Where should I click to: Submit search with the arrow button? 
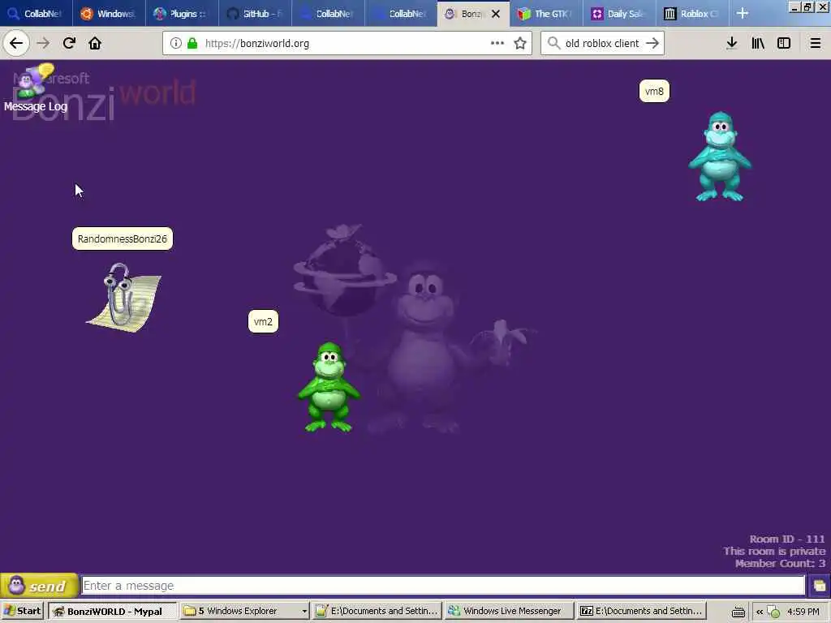652,43
